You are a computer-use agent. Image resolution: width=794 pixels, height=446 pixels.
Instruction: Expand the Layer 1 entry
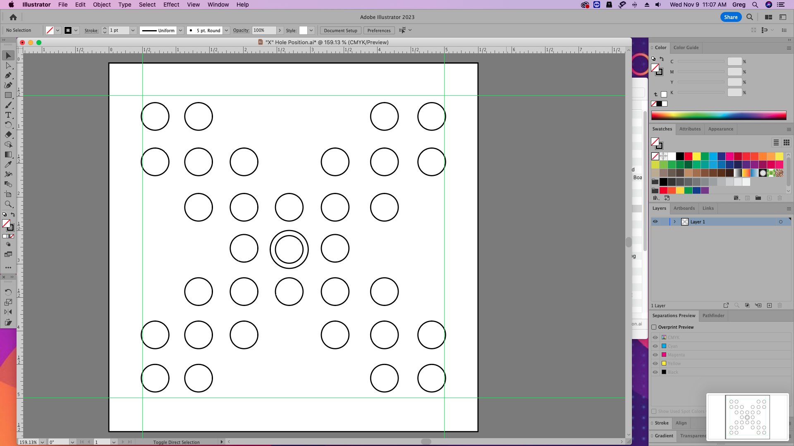675,222
